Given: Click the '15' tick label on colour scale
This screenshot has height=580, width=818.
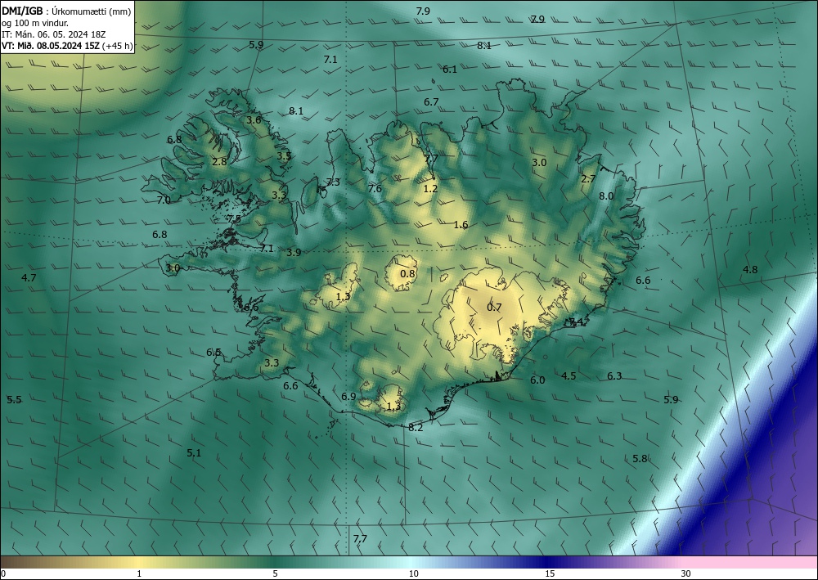Looking at the screenshot, I should (550, 573).
